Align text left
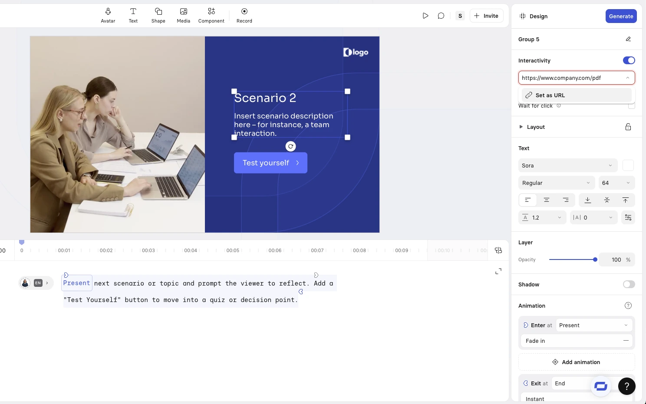The image size is (646, 404). click(x=528, y=200)
